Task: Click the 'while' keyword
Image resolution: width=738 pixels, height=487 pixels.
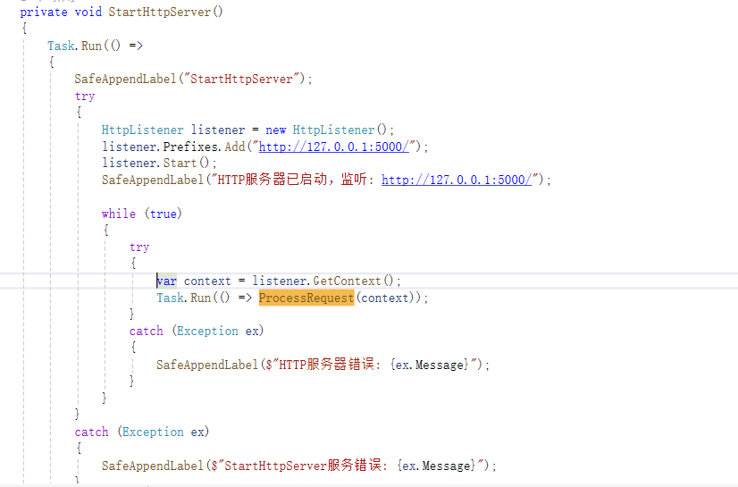Action: (119, 214)
